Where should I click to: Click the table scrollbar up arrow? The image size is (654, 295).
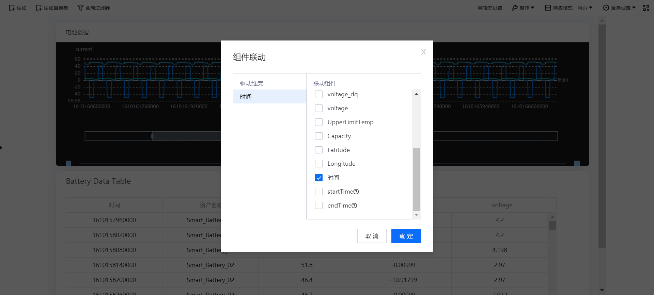tap(552, 217)
